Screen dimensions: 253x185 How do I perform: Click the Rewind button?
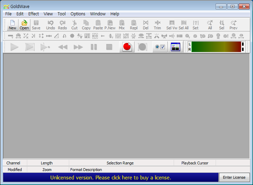click(63, 47)
